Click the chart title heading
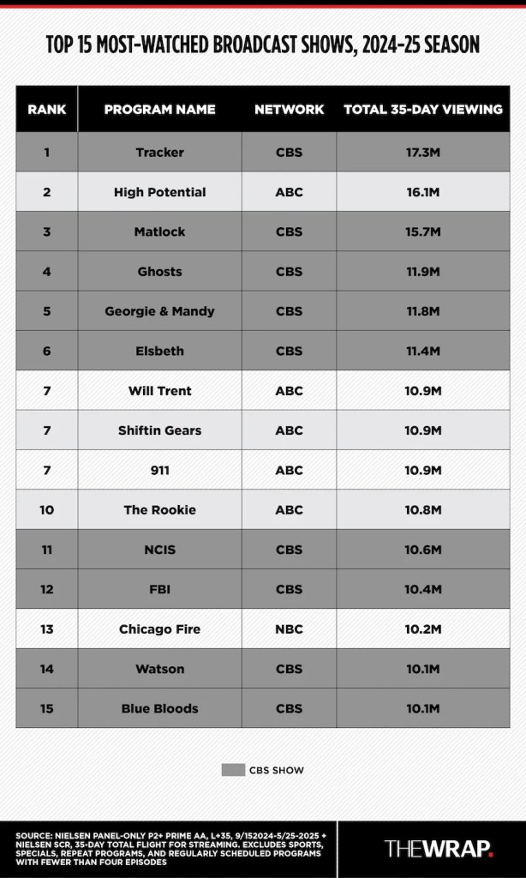The width and height of the screenshot is (526, 878). tap(263, 45)
